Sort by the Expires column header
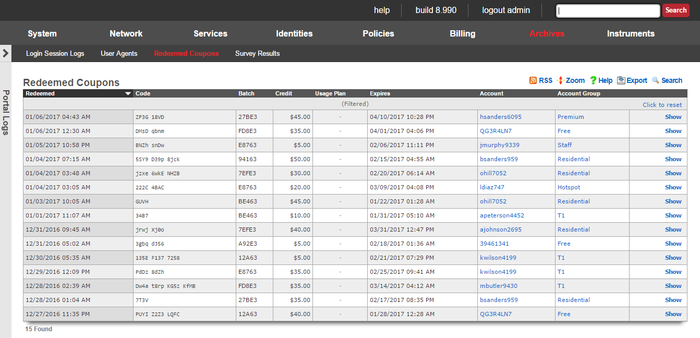Screen dimensions: 700x338 coord(380,94)
